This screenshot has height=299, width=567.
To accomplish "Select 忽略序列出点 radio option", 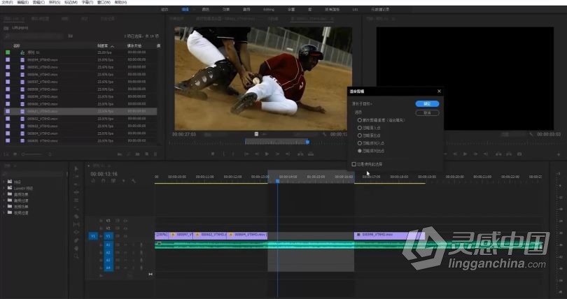I will 359,151.
